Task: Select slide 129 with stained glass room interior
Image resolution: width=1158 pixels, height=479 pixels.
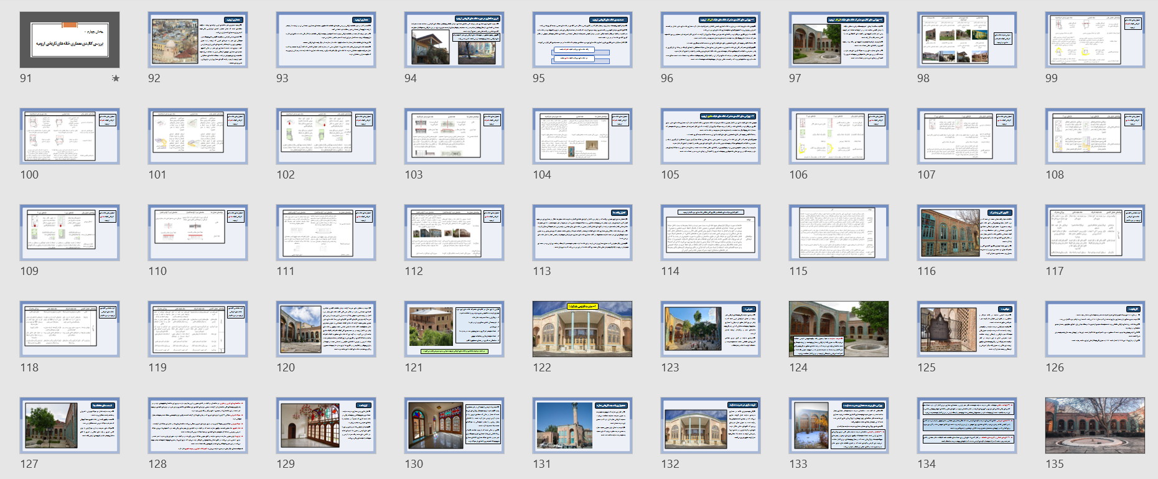Action: point(326,426)
